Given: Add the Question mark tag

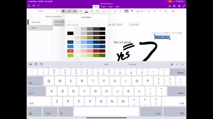Looking at the screenshot, I should pos(160,11).
